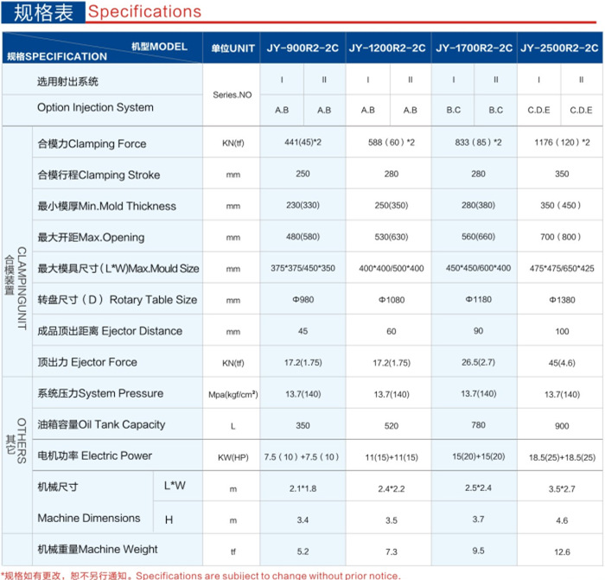This screenshot has width=605, height=580.
Task: Click the Rotary Table Size row label
Action: click(x=117, y=300)
